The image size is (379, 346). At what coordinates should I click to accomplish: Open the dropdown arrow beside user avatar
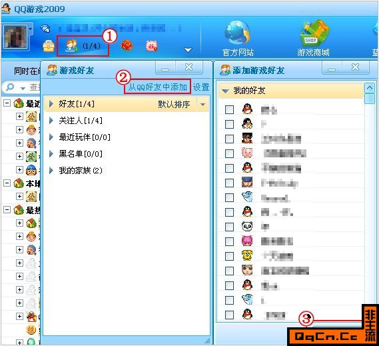tap(31, 29)
